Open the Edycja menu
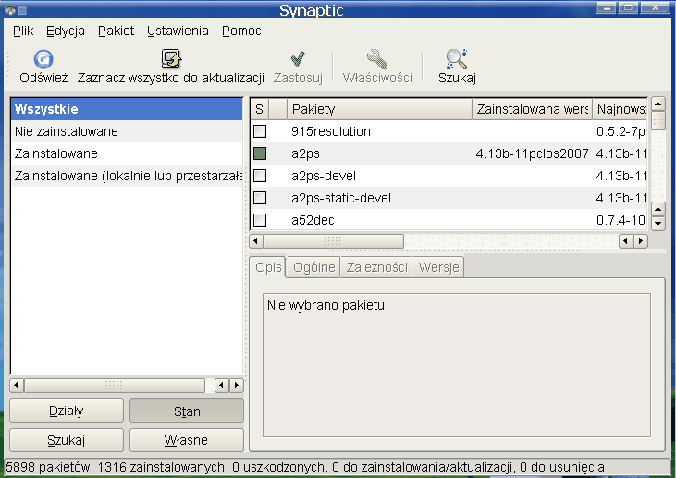This screenshot has height=478, width=676. click(66, 31)
